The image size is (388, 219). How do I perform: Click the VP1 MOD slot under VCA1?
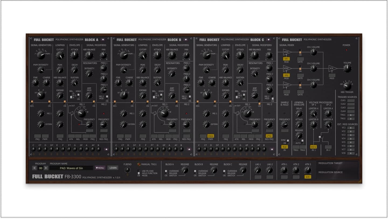pos(286,59)
